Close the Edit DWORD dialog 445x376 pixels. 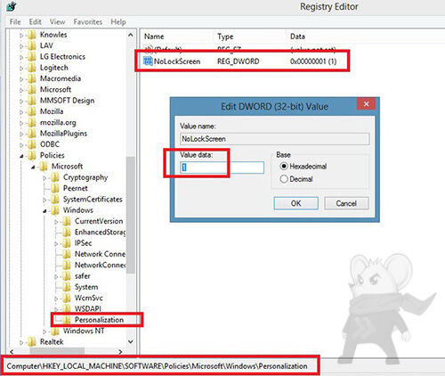pyautogui.click(x=367, y=104)
